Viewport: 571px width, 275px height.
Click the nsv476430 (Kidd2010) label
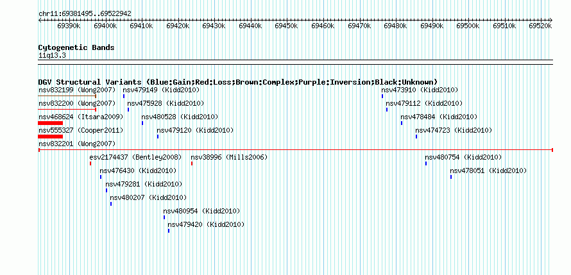[138, 171]
